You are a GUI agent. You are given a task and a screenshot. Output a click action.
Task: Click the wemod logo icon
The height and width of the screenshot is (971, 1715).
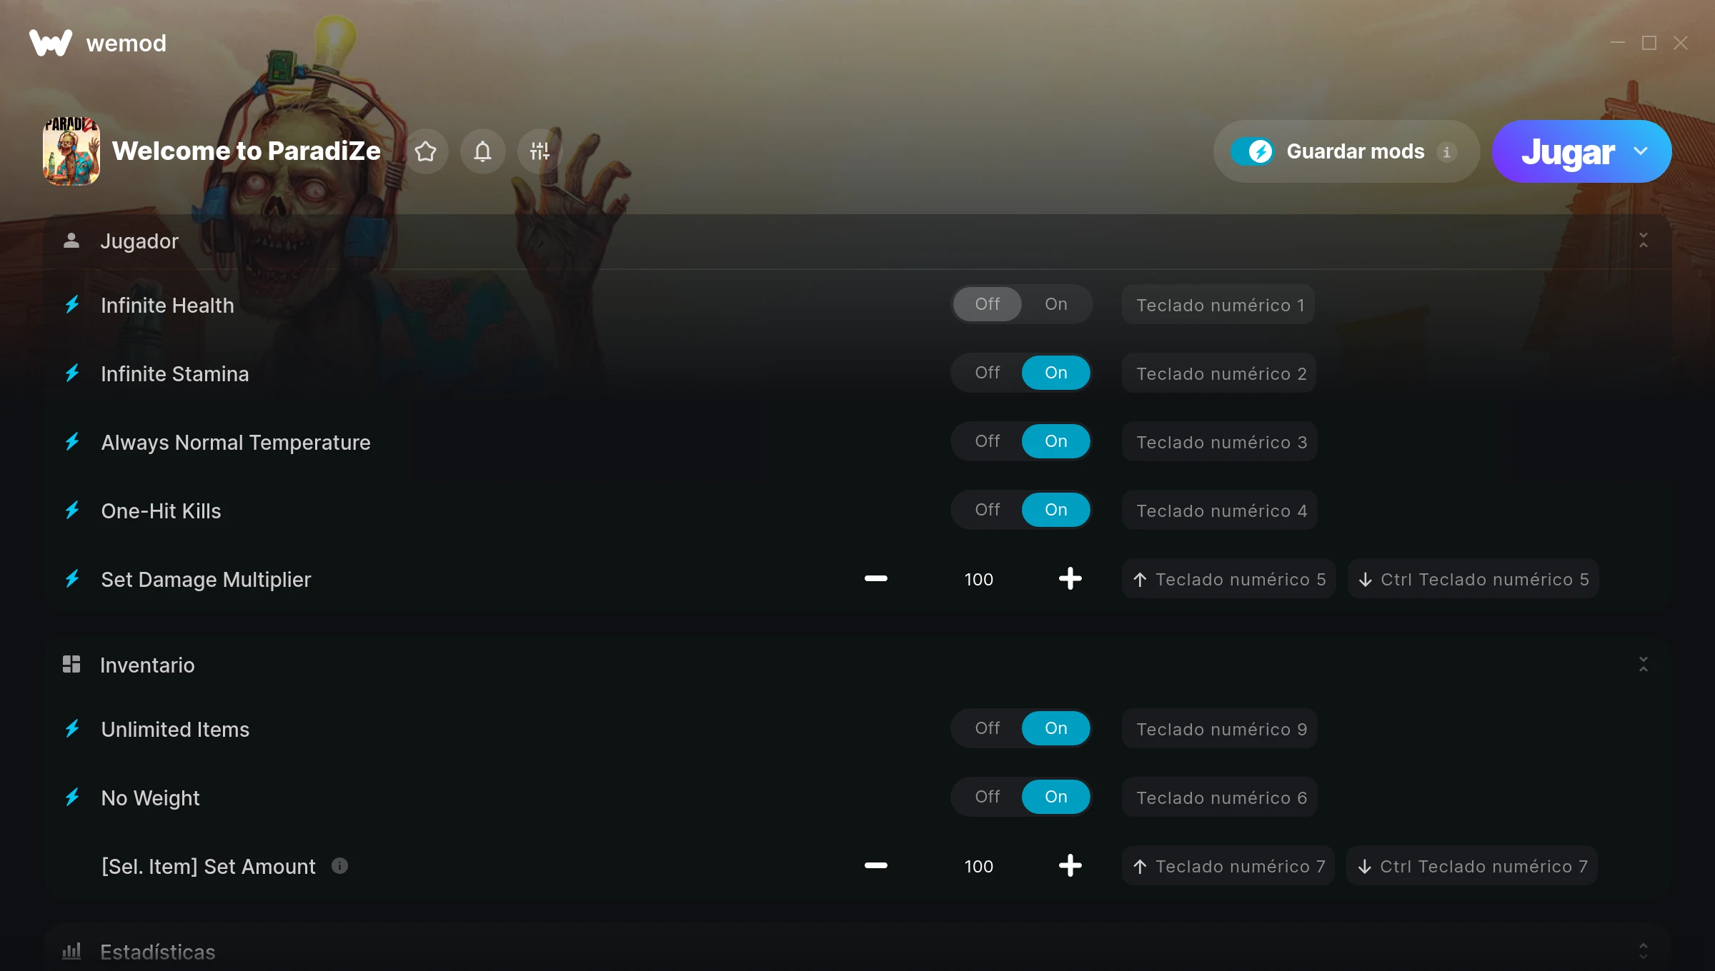[51, 43]
